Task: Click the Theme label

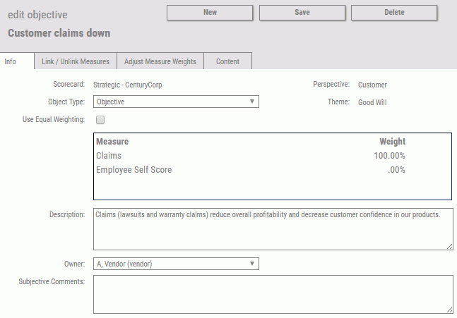Action: pos(338,102)
